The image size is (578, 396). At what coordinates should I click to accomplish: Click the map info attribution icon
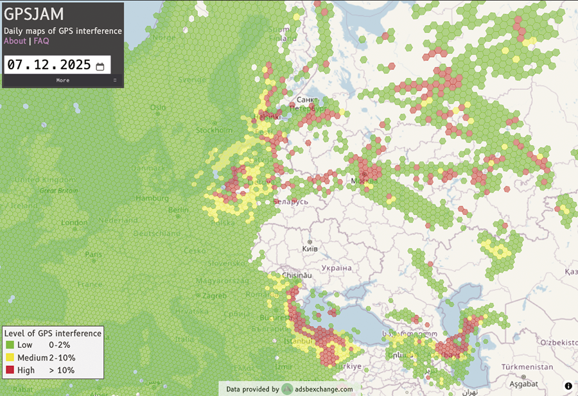pyautogui.click(x=568, y=386)
